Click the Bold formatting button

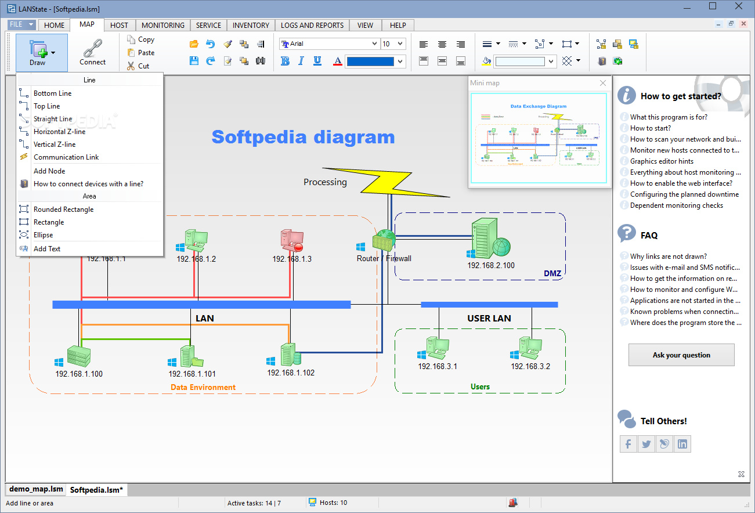285,61
